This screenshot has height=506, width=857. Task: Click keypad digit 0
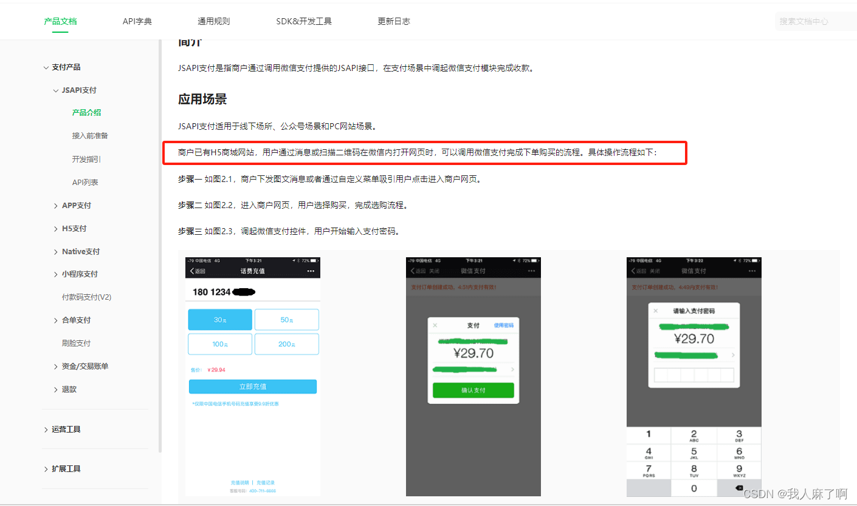(x=694, y=488)
